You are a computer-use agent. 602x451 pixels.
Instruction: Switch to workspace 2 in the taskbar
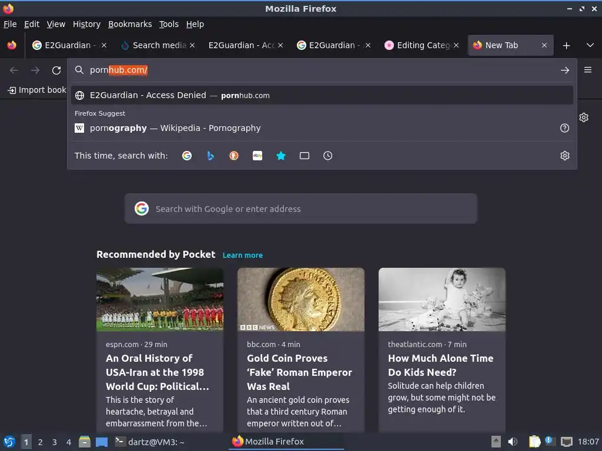click(x=41, y=442)
